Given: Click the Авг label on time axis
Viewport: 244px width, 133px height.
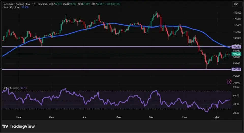Looking at the screenshot, I should click(x=85, y=117).
